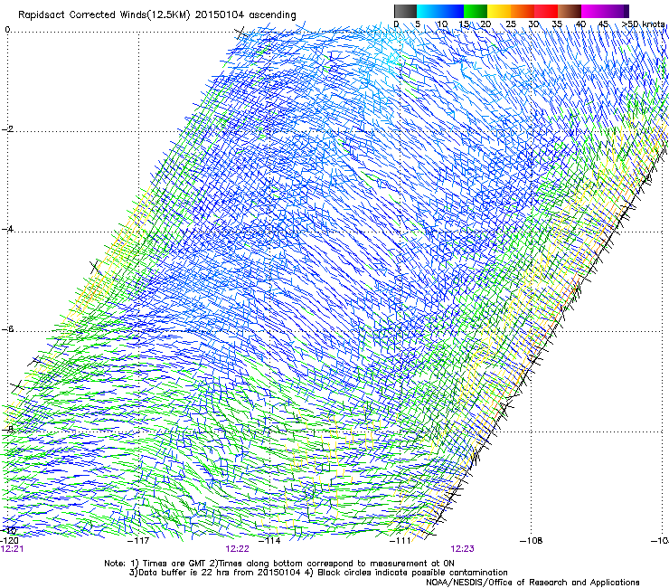The width and height of the screenshot is (669, 588).
Task: Click legend tick label '25' under color bar
Action: [510, 24]
